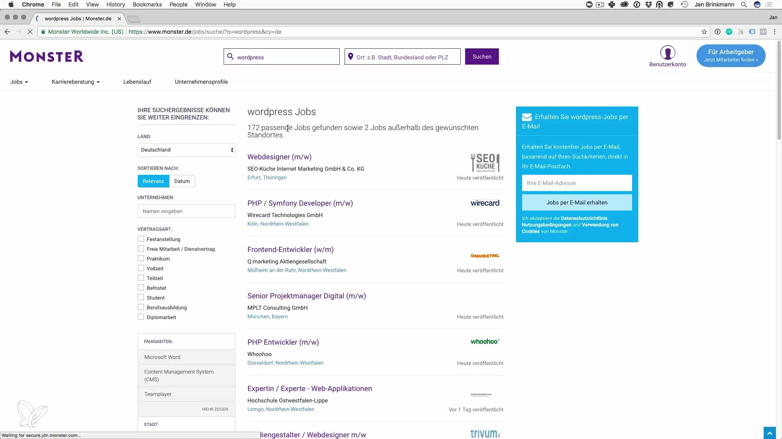Screen dimensions: 782x439
Task: Expand the Jobs navigation dropdown
Action: 19,82
